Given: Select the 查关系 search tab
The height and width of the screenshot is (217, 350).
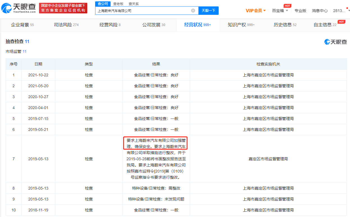Looking at the screenshot, I should (134, 4).
